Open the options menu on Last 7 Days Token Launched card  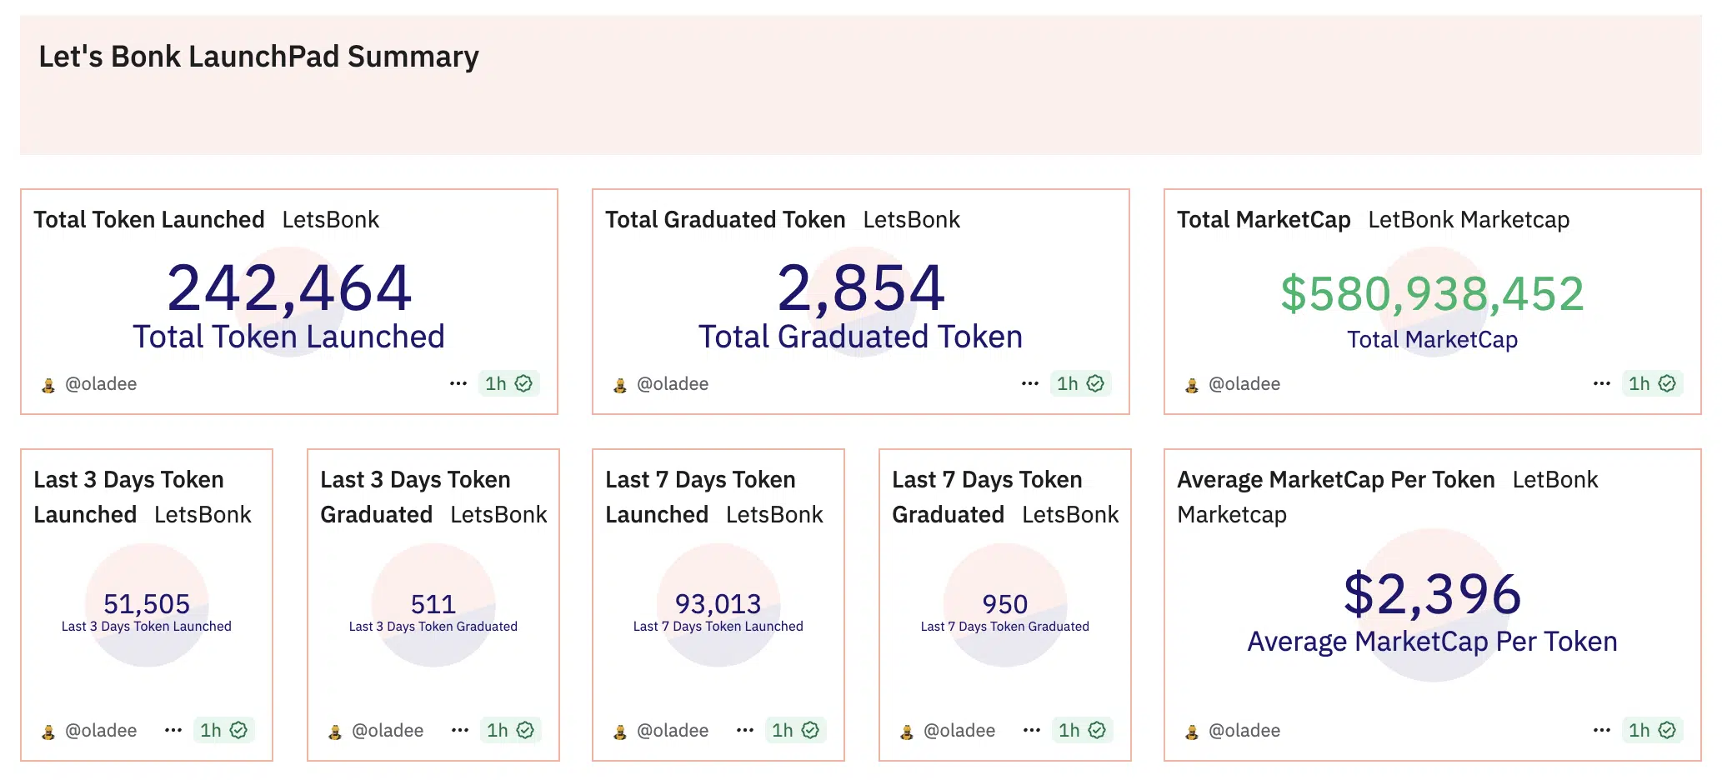744,730
